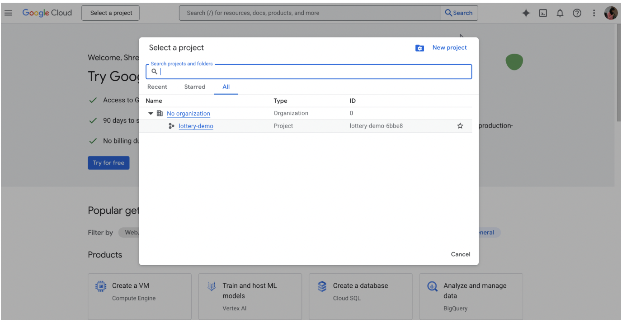Open the lottery-demo project link
Screen dimensions: 622x322
196,126
